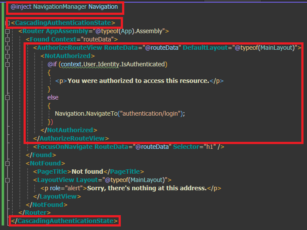Click the '@typeof(App).Assembly' value

tap(129, 31)
